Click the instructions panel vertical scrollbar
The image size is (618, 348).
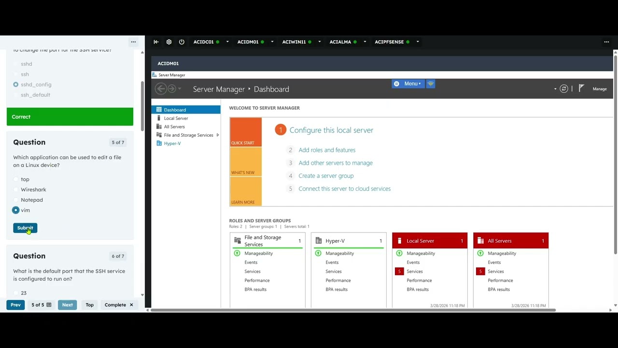click(x=142, y=106)
